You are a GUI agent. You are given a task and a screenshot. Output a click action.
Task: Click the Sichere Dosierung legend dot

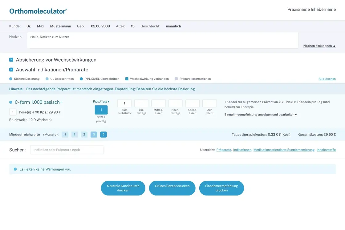(10, 79)
